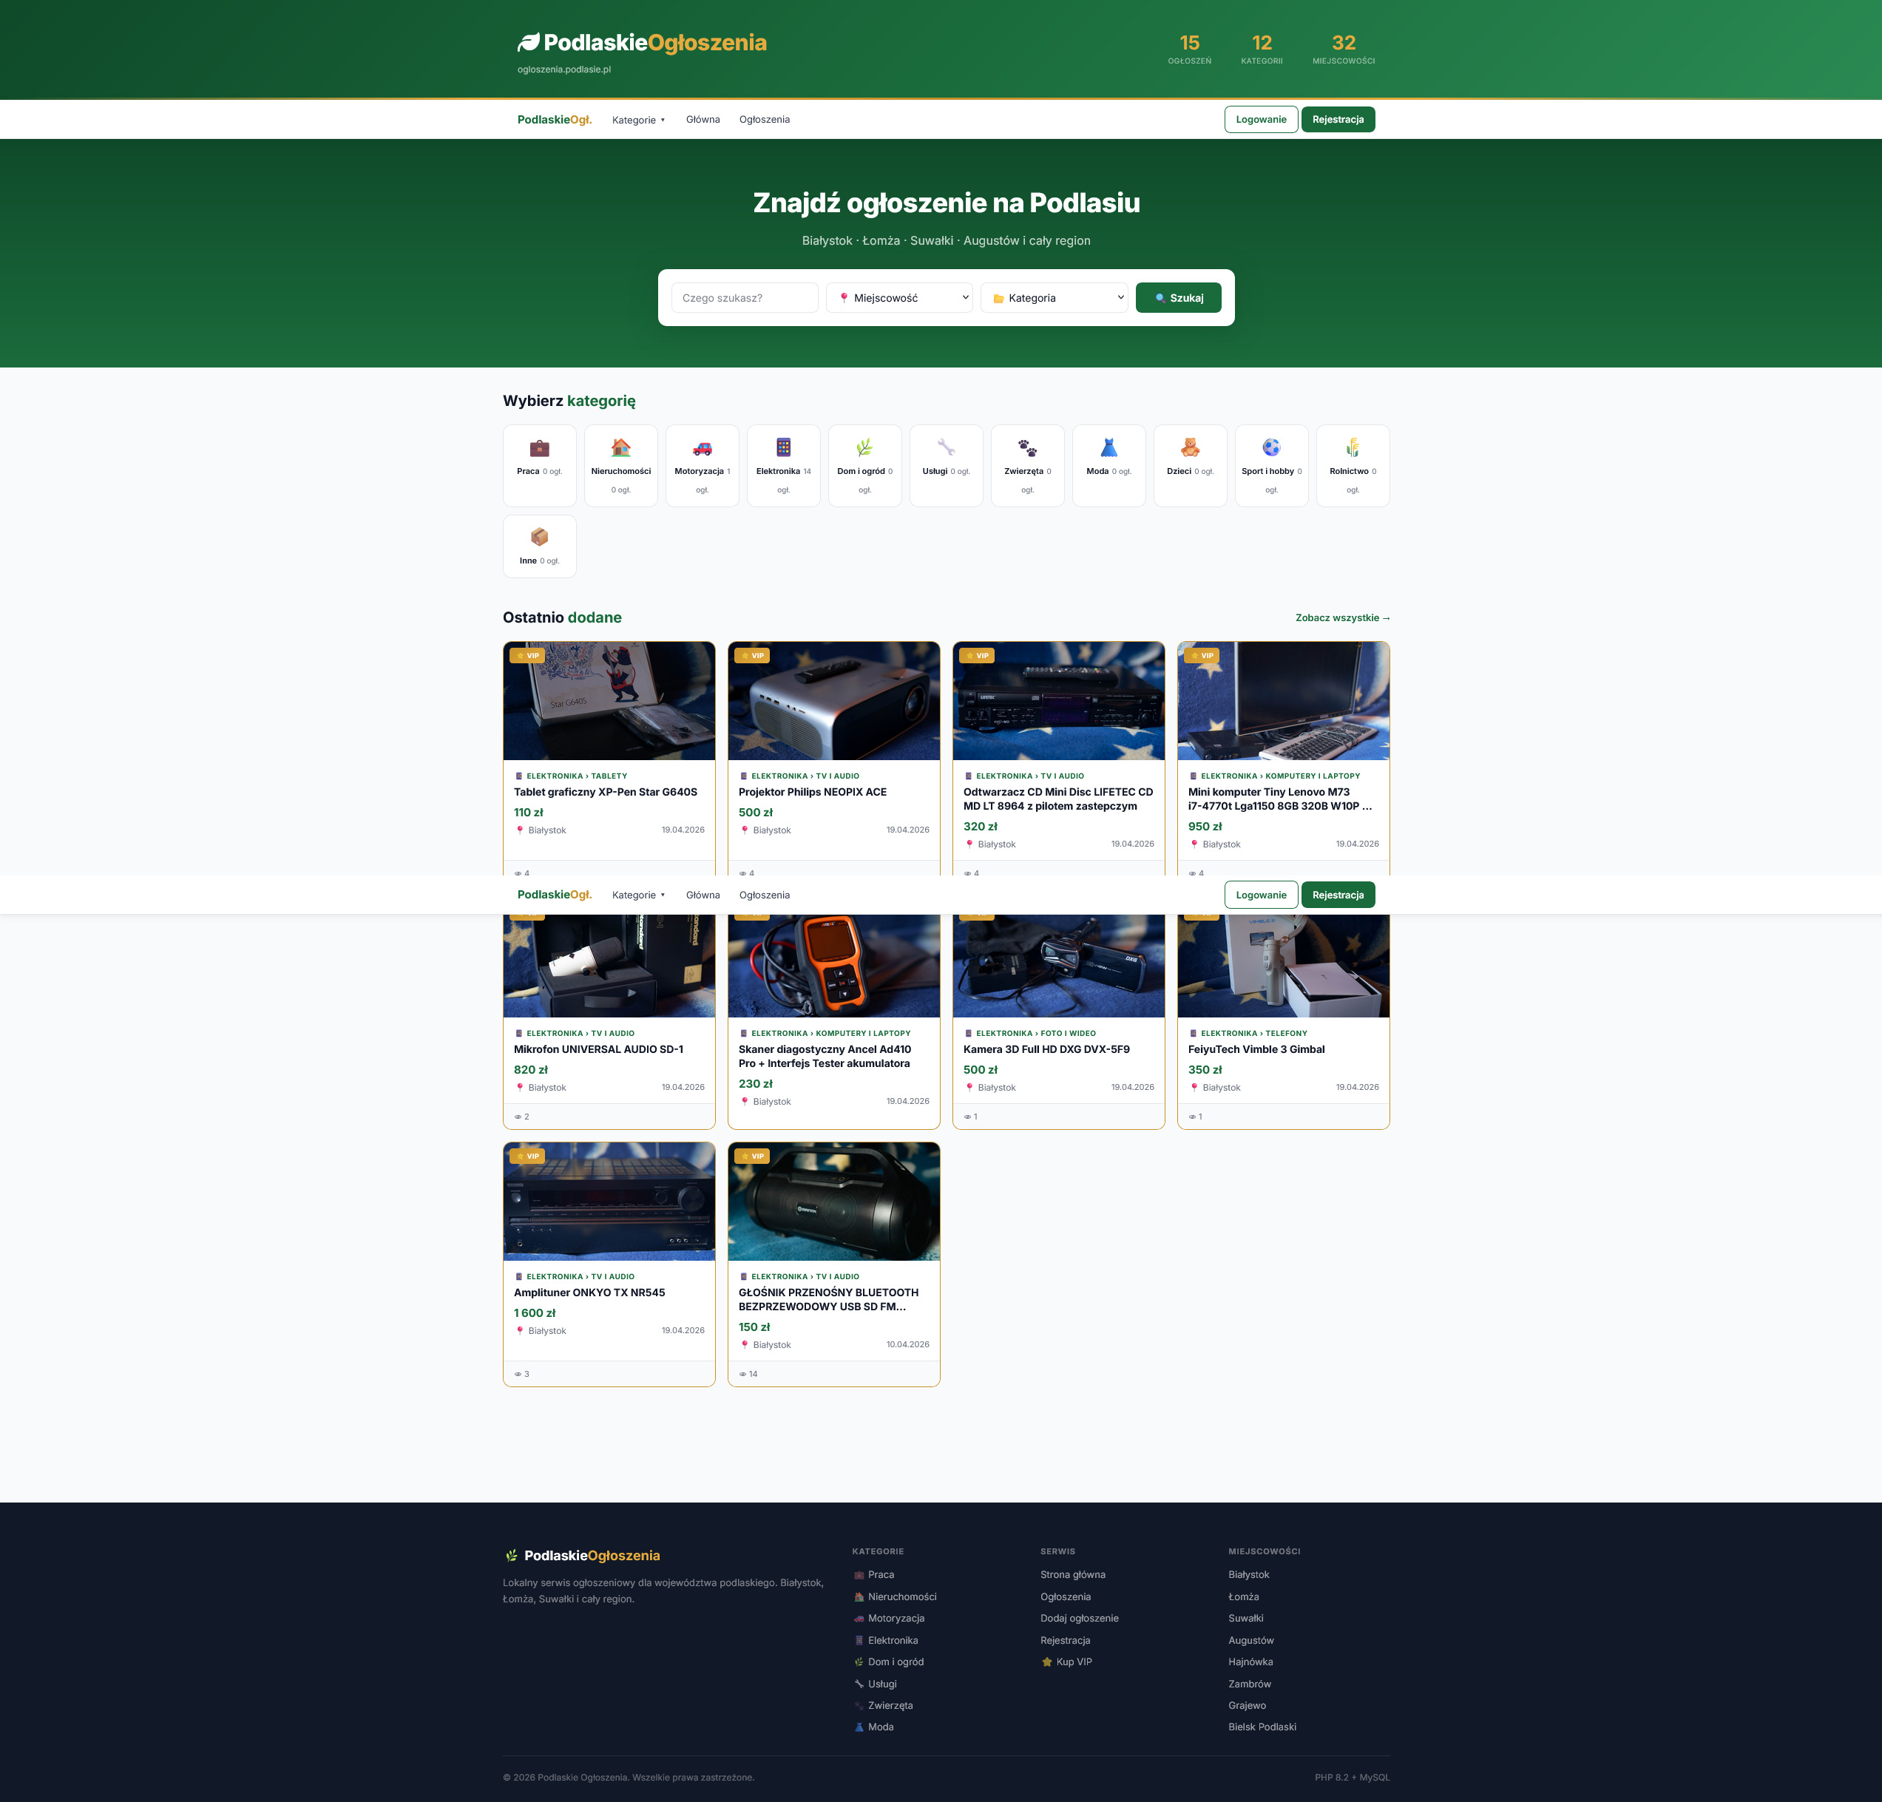This screenshot has width=1882, height=1802.
Task: Choose the Zwierzęta paw category icon
Action: [x=1027, y=447]
